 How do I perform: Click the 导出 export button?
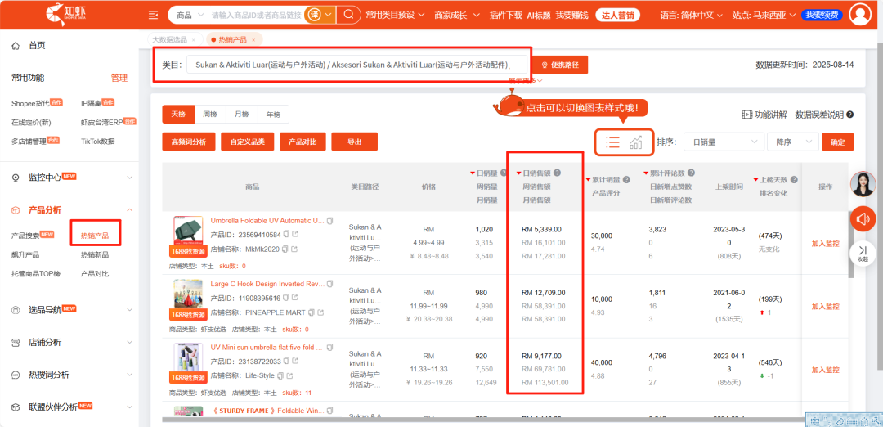click(x=354, y=142)
